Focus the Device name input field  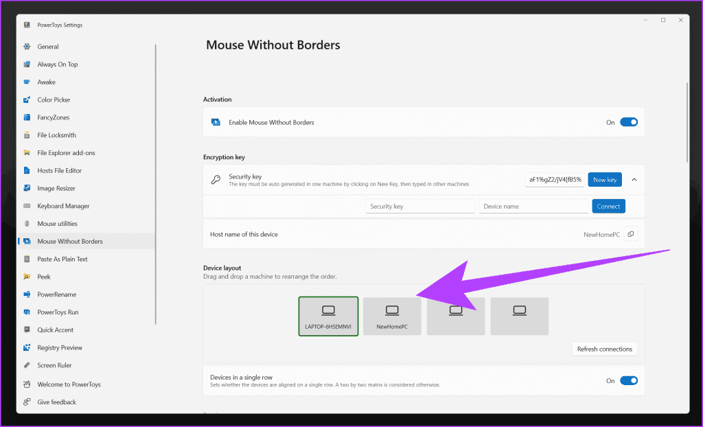pos(533,207)
